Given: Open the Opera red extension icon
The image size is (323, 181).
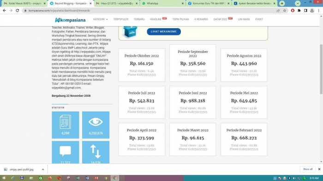Looking at the screenshot, I should pyautogui.click(x=293, y=11).
